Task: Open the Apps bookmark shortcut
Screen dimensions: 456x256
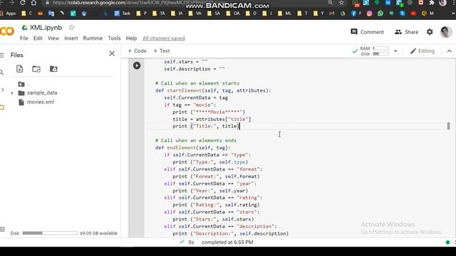Action: point(8,14)
